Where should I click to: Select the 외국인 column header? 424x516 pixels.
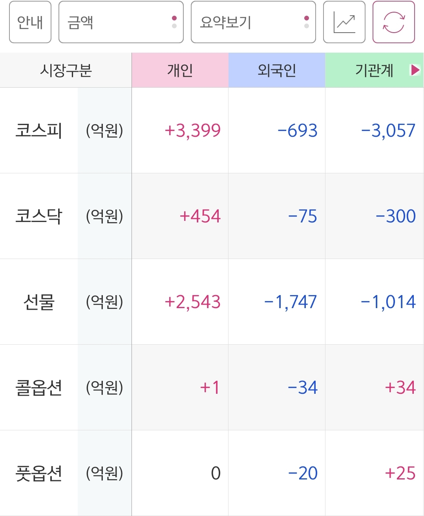pyautogui.click(x=277, y=70)
